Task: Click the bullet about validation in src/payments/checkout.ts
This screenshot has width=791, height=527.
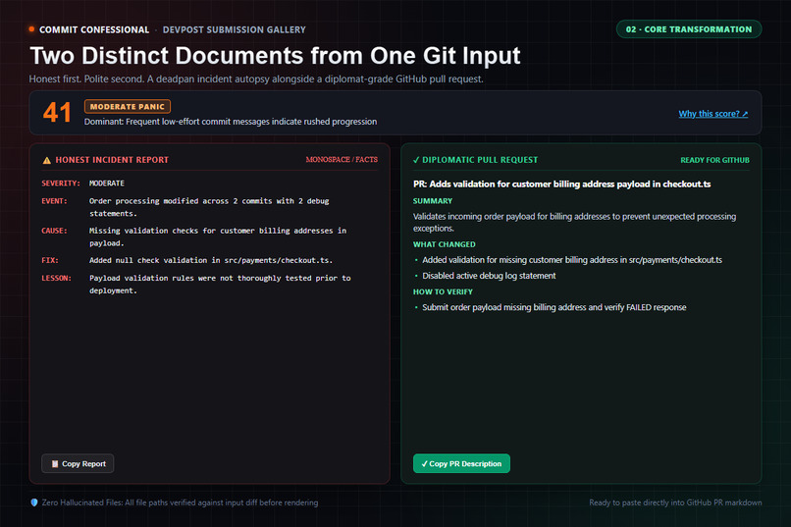Action: (x=572, y=260)
